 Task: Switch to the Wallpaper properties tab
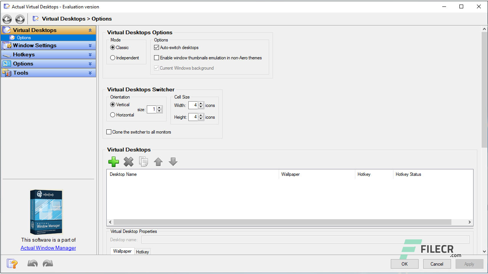coord(122,251)
